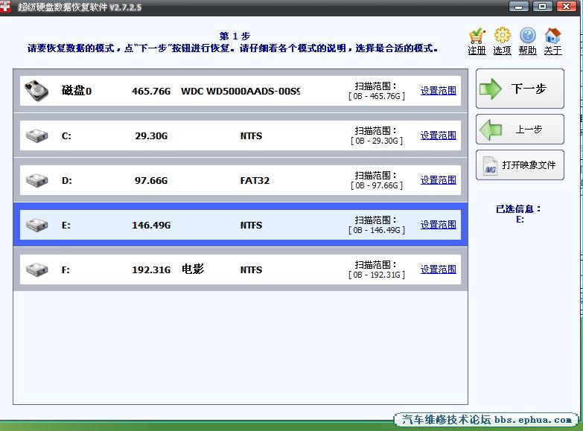Click the FAT32 file system label
The image size is (583, 431).
point(255,180)
